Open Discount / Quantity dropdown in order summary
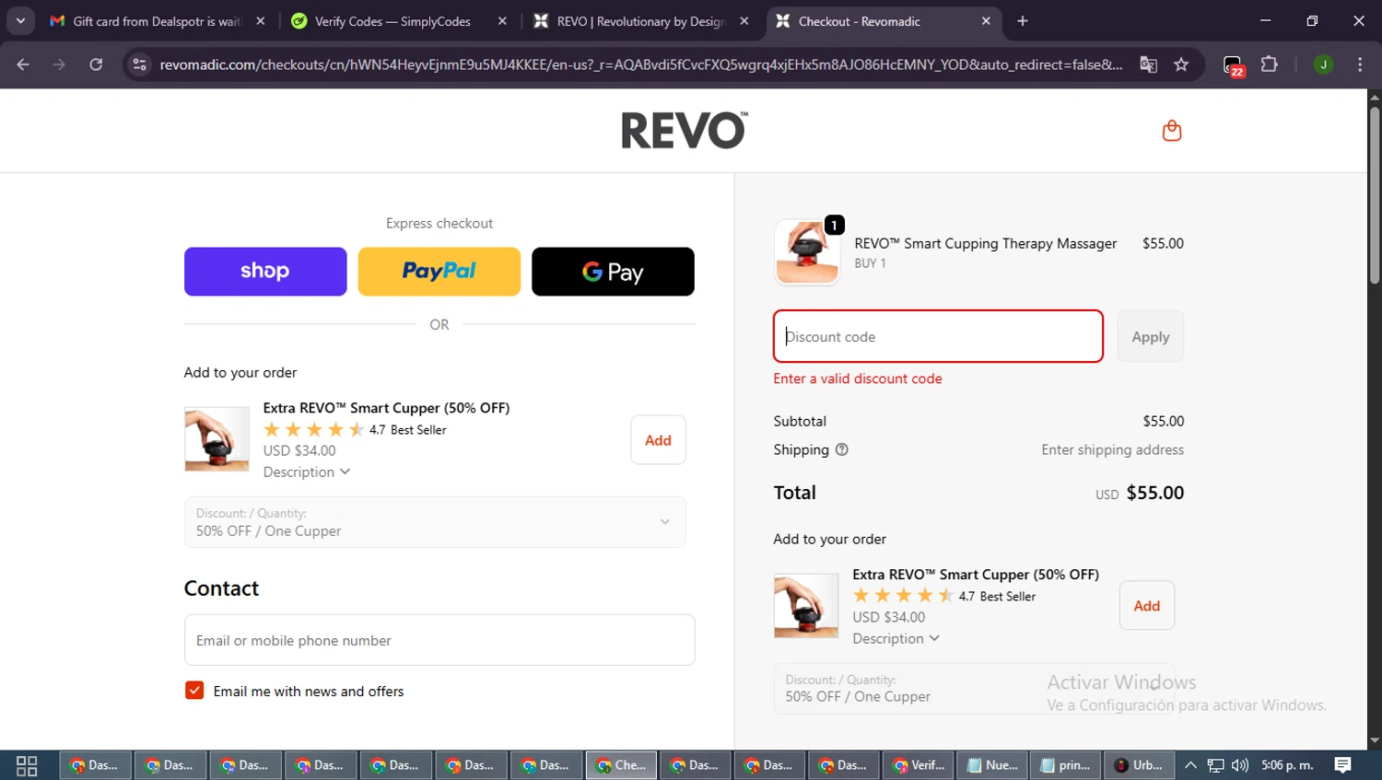This screenshot has width=1382, height=780. pos(974,689)
